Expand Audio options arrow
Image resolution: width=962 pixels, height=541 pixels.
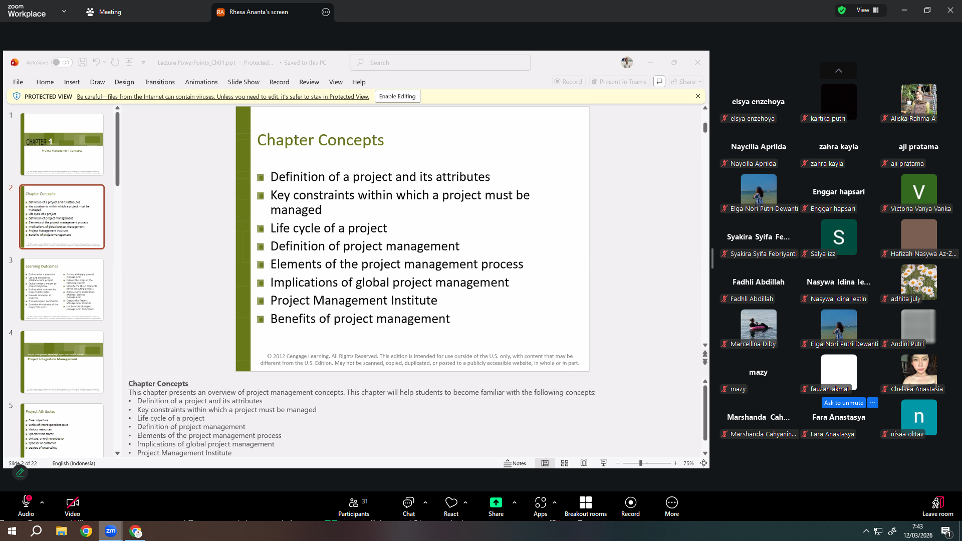(42, 502)
